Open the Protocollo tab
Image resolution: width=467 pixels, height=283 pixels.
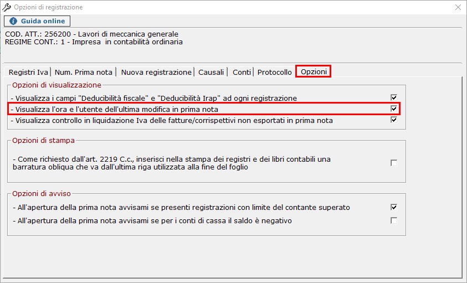[274, 72]
